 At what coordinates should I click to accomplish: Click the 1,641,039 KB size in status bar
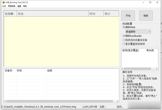90,107
